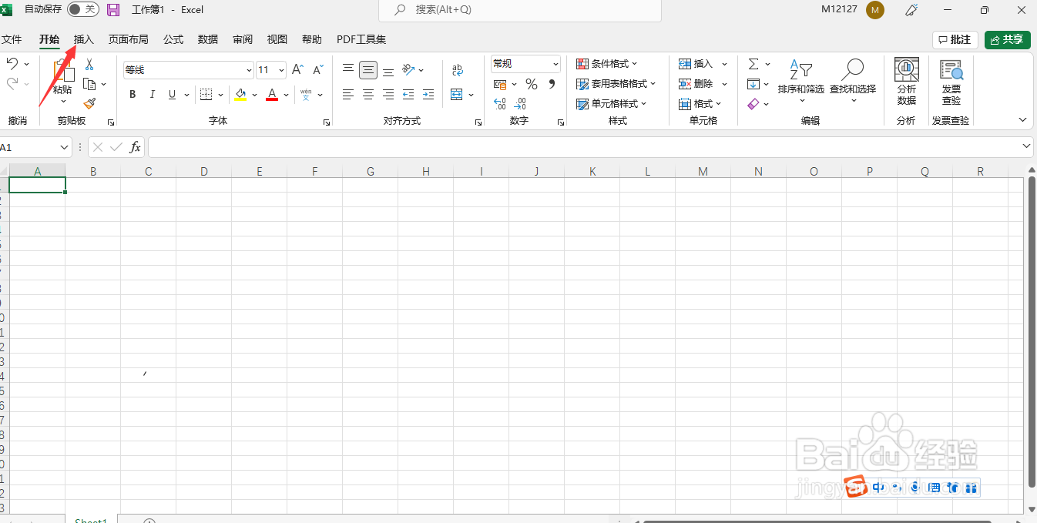Viewport: 1037px width, 523px height.
Task: Open the 格式 cells dropdown
Action: tap(700, 104)
